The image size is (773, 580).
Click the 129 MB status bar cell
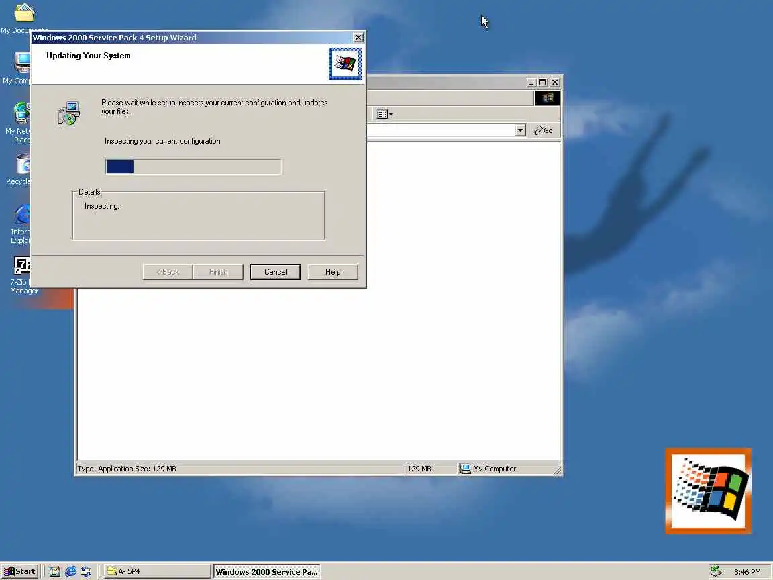click(x=430, y=469)
